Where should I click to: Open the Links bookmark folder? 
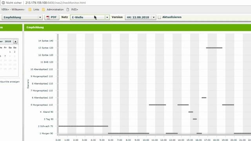tap(34, 9)
